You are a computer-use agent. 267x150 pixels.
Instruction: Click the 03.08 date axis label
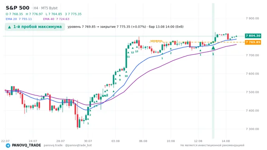[116, 141]
